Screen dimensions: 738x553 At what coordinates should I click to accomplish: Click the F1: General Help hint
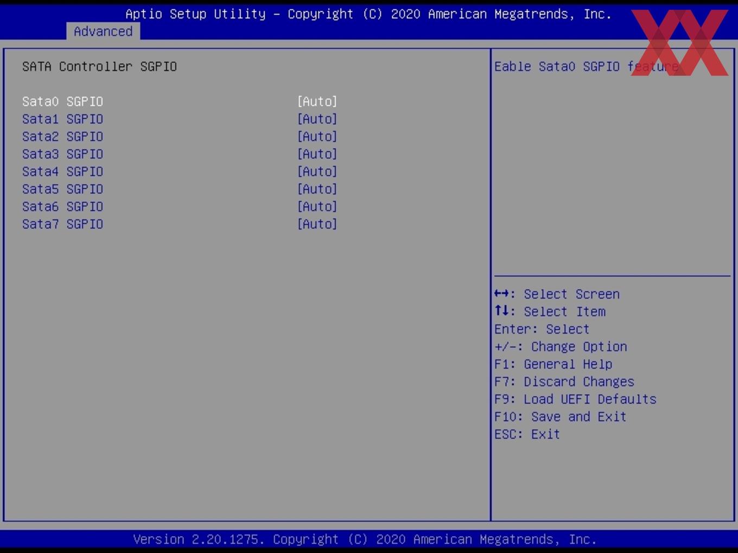(x=553, y=364)
